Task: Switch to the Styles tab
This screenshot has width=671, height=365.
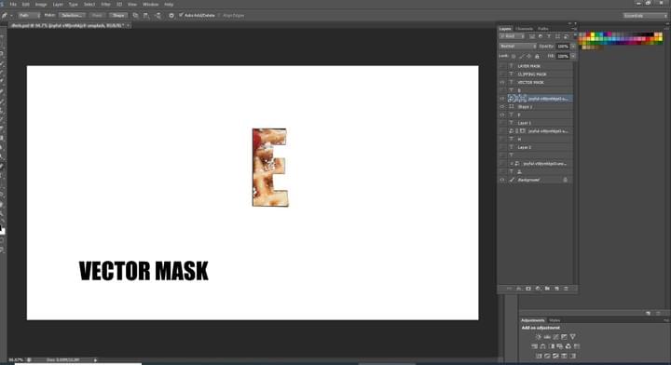Action: point(555,320)
